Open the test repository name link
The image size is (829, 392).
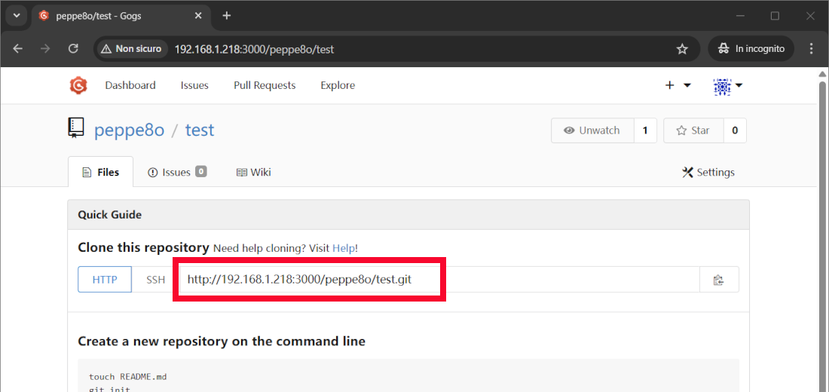click(199, 130)
